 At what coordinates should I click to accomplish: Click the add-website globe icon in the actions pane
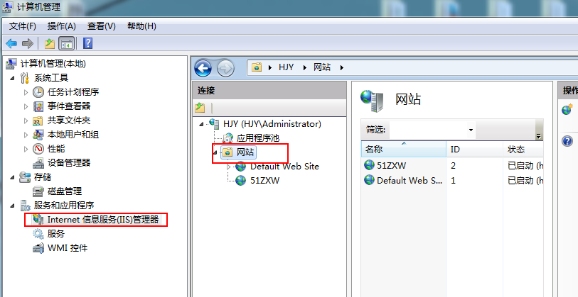(x=567, y=109)
